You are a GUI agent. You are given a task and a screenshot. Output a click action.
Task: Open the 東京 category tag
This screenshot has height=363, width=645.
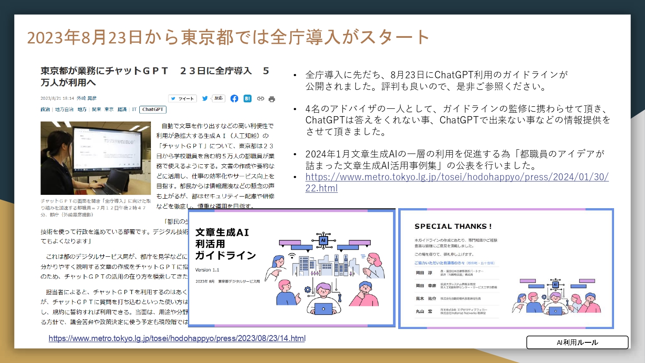(x=109, y=110)
